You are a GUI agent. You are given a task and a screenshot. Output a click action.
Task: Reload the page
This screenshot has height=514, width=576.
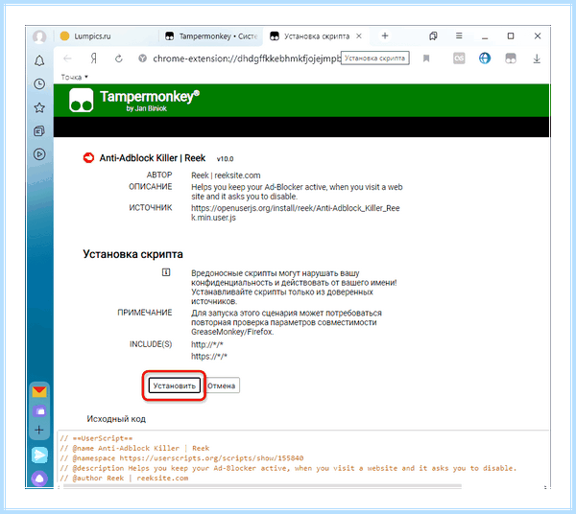pos(119,58)
